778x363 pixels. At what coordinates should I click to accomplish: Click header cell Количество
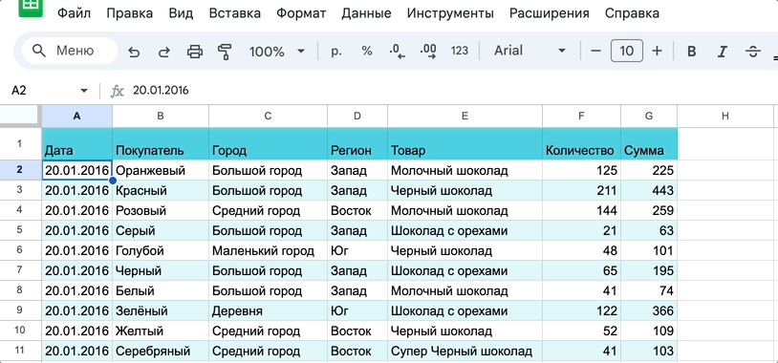pos(581,144)
